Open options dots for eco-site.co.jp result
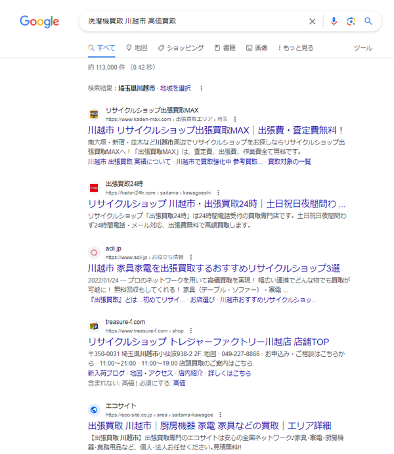The image size is (394, 454). pos(221,415)
